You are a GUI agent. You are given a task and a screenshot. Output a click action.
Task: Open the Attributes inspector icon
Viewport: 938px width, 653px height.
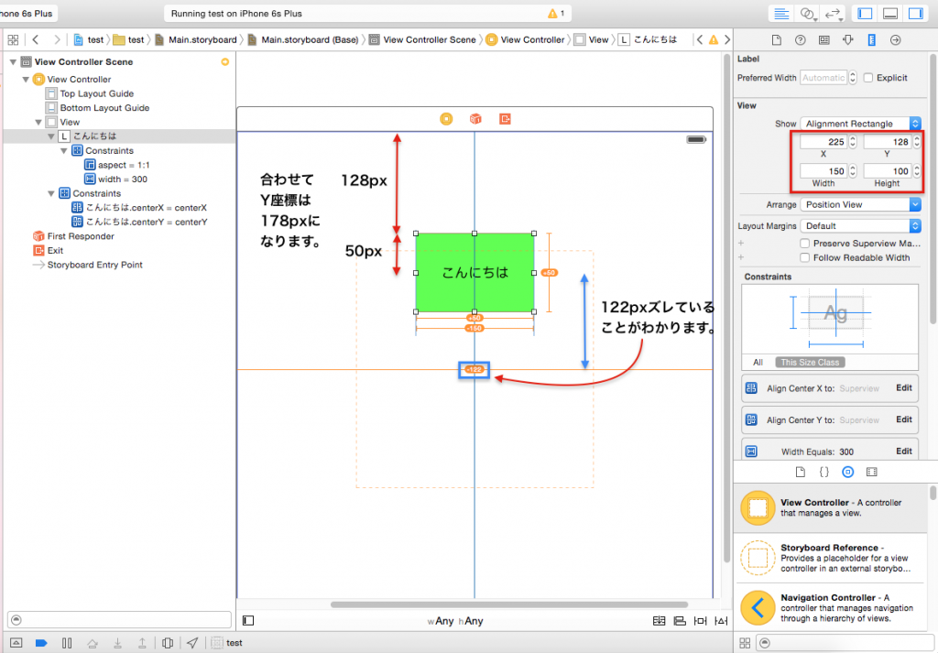(847, 39)
